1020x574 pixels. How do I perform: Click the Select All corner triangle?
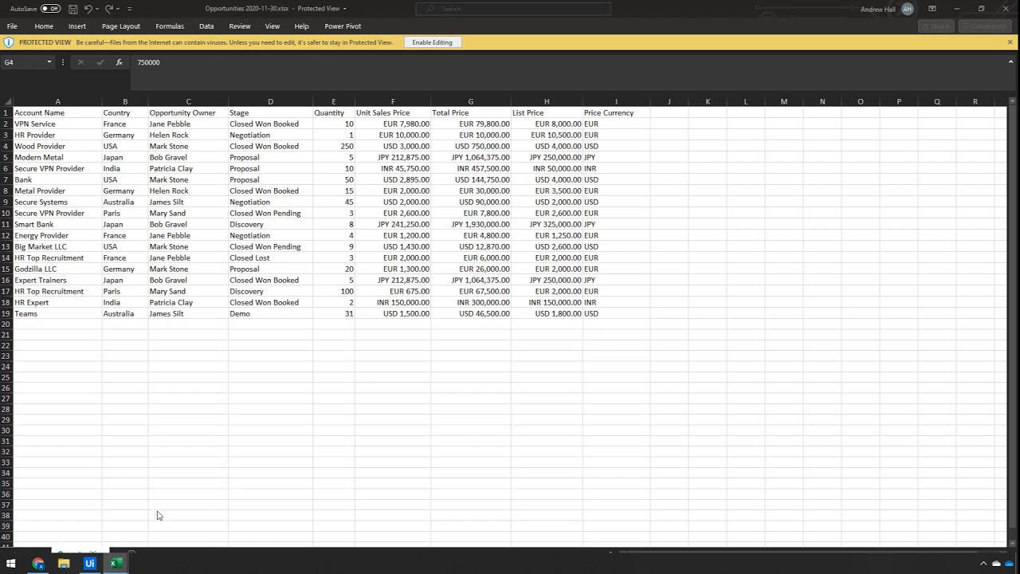tap(6, 102)
